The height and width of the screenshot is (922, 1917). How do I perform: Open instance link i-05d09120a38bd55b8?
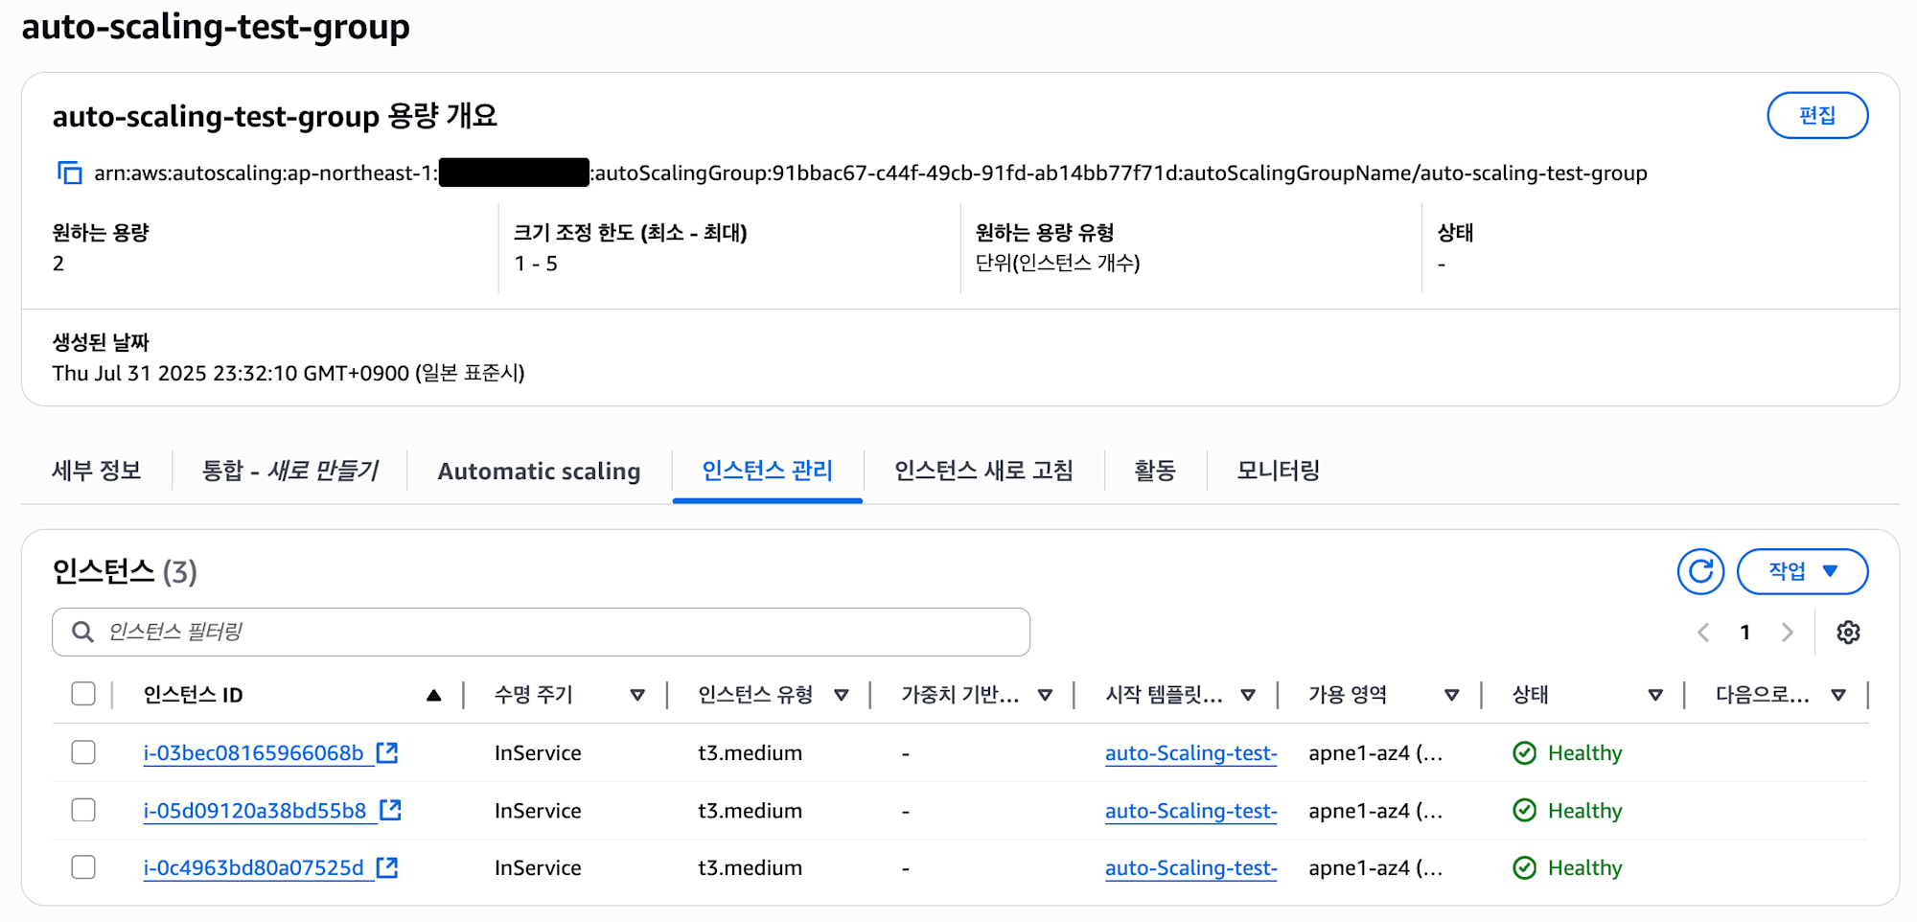255,811
